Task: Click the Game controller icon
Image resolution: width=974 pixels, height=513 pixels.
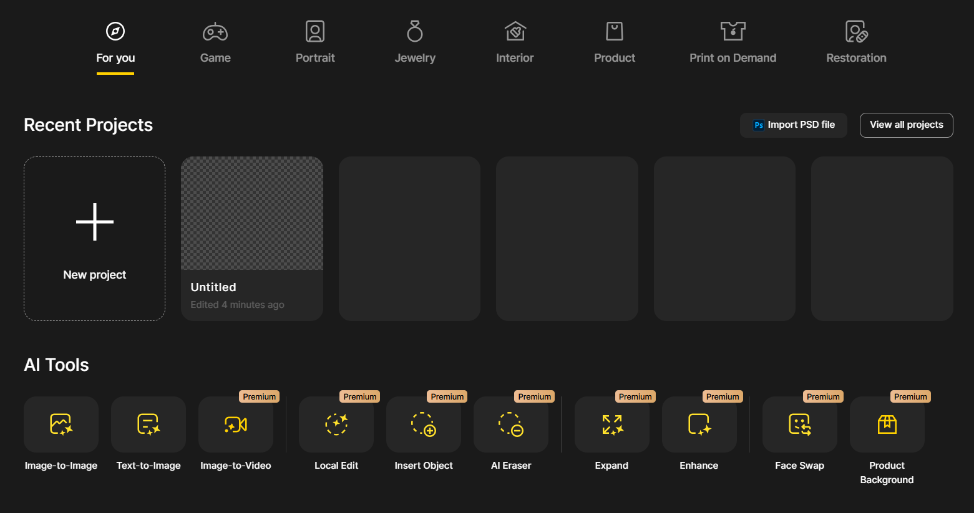Action: click(215, 31)
